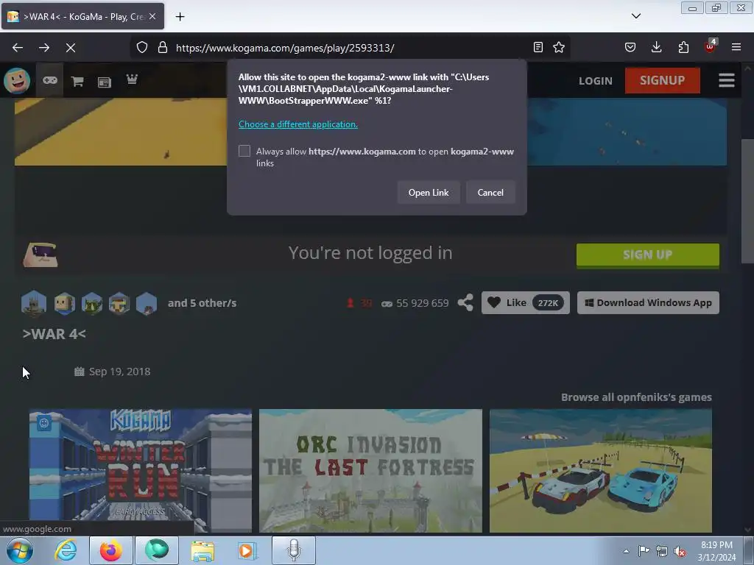754x565 pixels.
Task: Click the network tray icon
Action: pos(662,551)
